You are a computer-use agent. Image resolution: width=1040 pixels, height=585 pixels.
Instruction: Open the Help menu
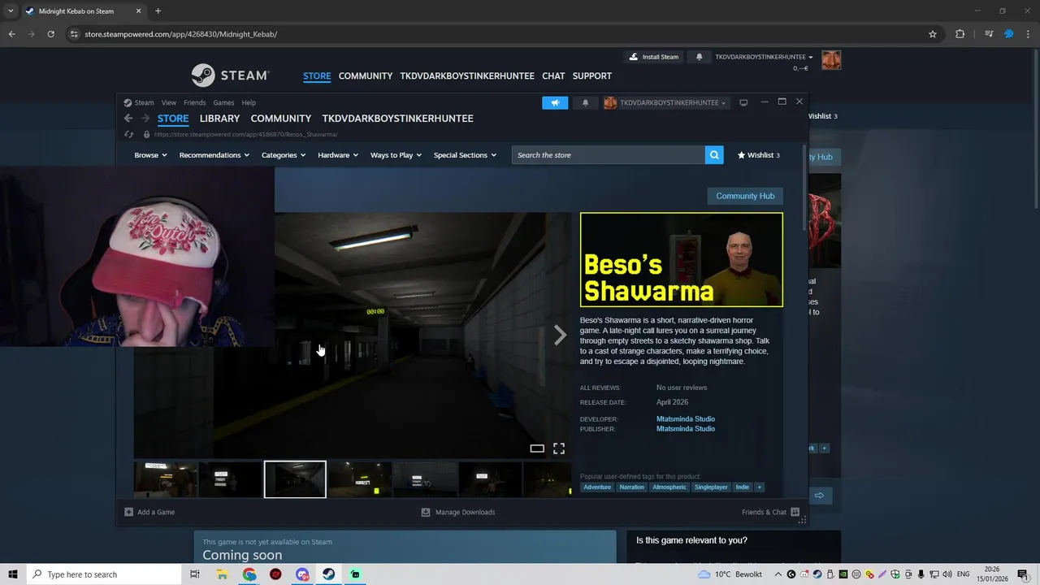[249, 102]
